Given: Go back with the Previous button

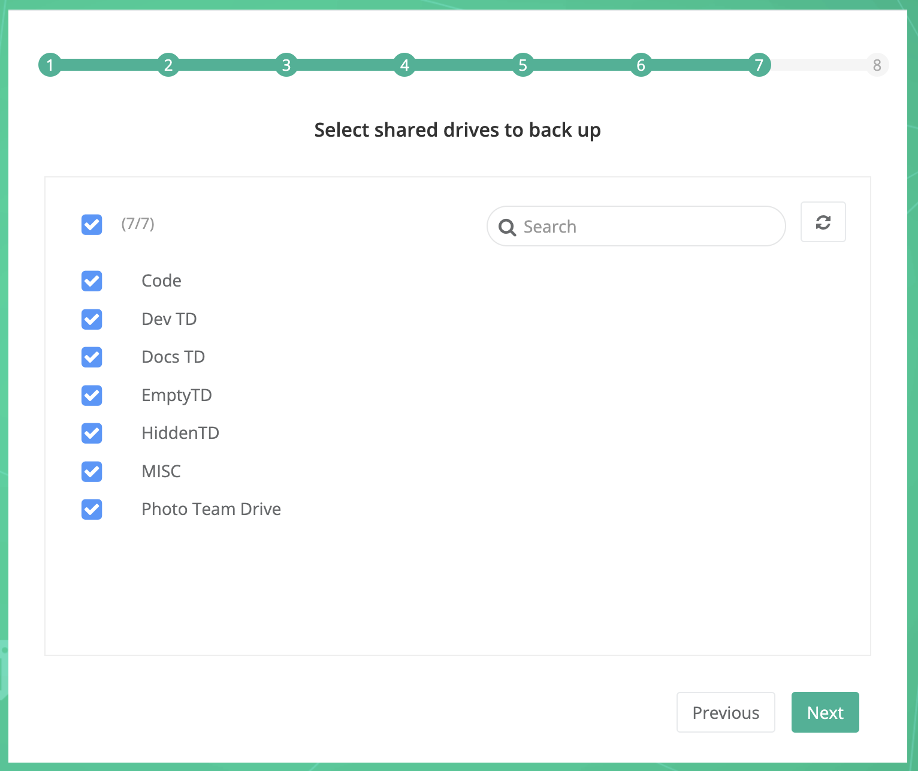Looking at the screenshot, I should [x=726, y=712].
